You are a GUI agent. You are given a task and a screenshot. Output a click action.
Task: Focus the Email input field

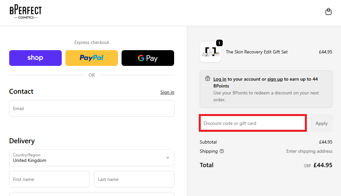[x=91, y=108]
